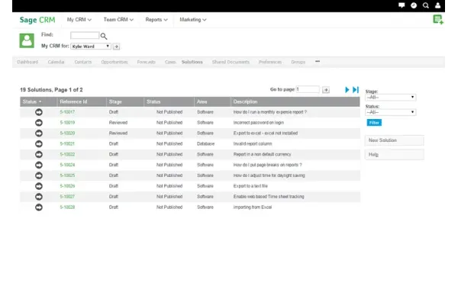Click the Help button
Image resolution: width=458 pixels, height=286 pixels.
tap(395, 155)
